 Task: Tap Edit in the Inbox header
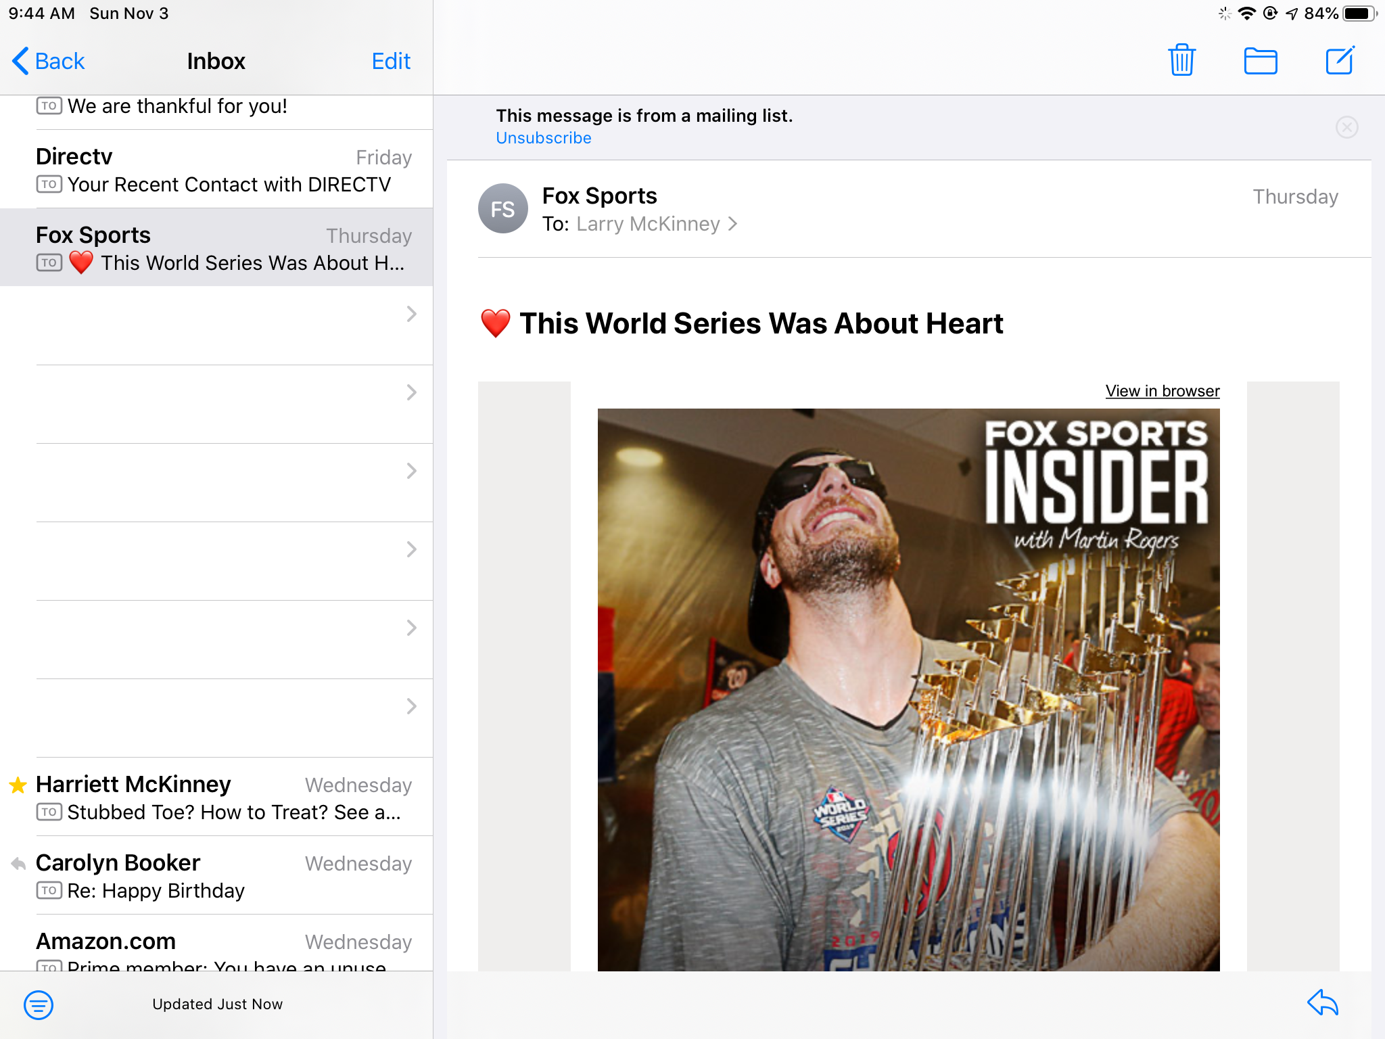pyautogui.click(x=391, y=61)
